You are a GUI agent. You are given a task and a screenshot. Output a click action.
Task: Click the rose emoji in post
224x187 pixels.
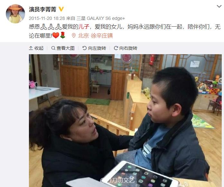click(x=63, y=35)
